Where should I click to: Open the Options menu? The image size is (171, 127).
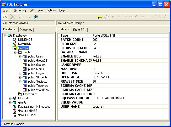tap(51, 10)
